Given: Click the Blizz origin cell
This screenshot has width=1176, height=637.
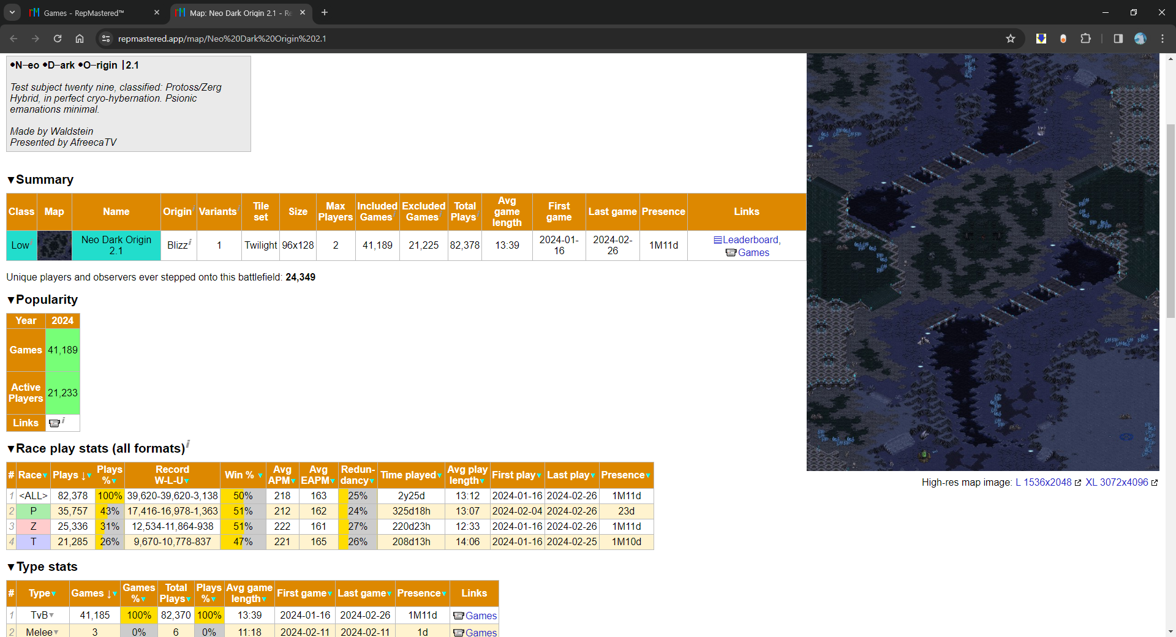Looking at the screenshot, I should [x=178, y=245].
